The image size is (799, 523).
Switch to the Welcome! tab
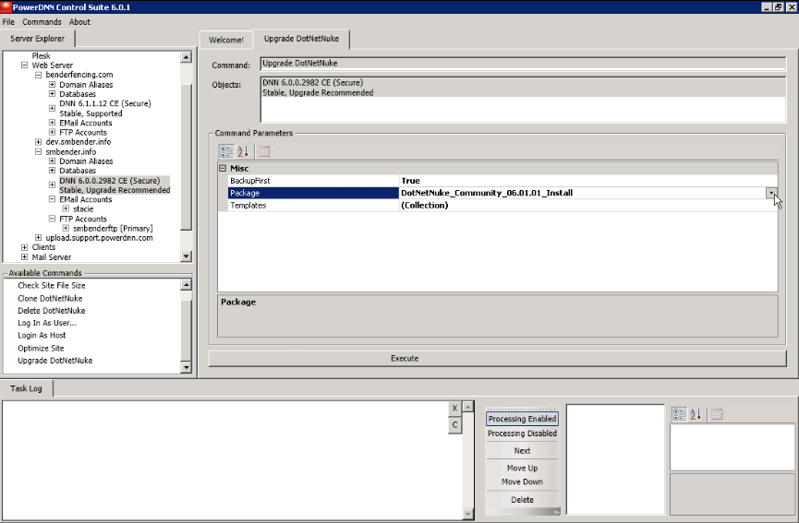point(225,40)
